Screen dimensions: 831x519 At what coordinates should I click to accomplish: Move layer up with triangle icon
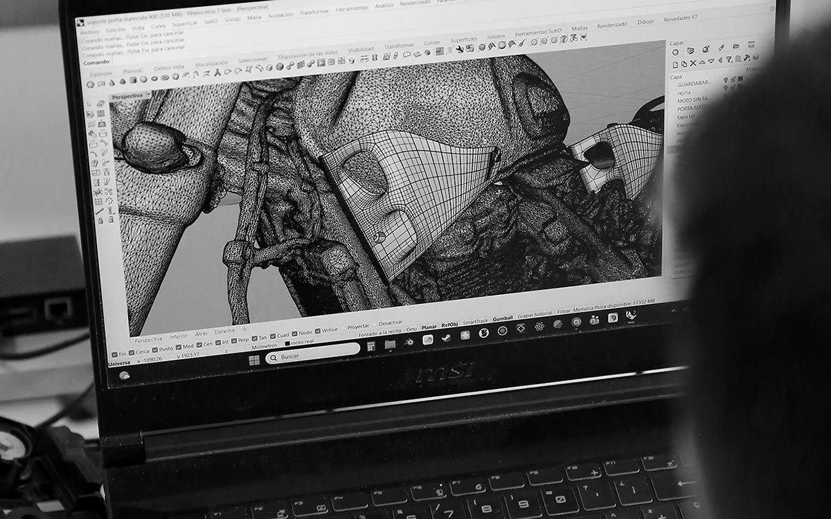(x=702, y=62)
